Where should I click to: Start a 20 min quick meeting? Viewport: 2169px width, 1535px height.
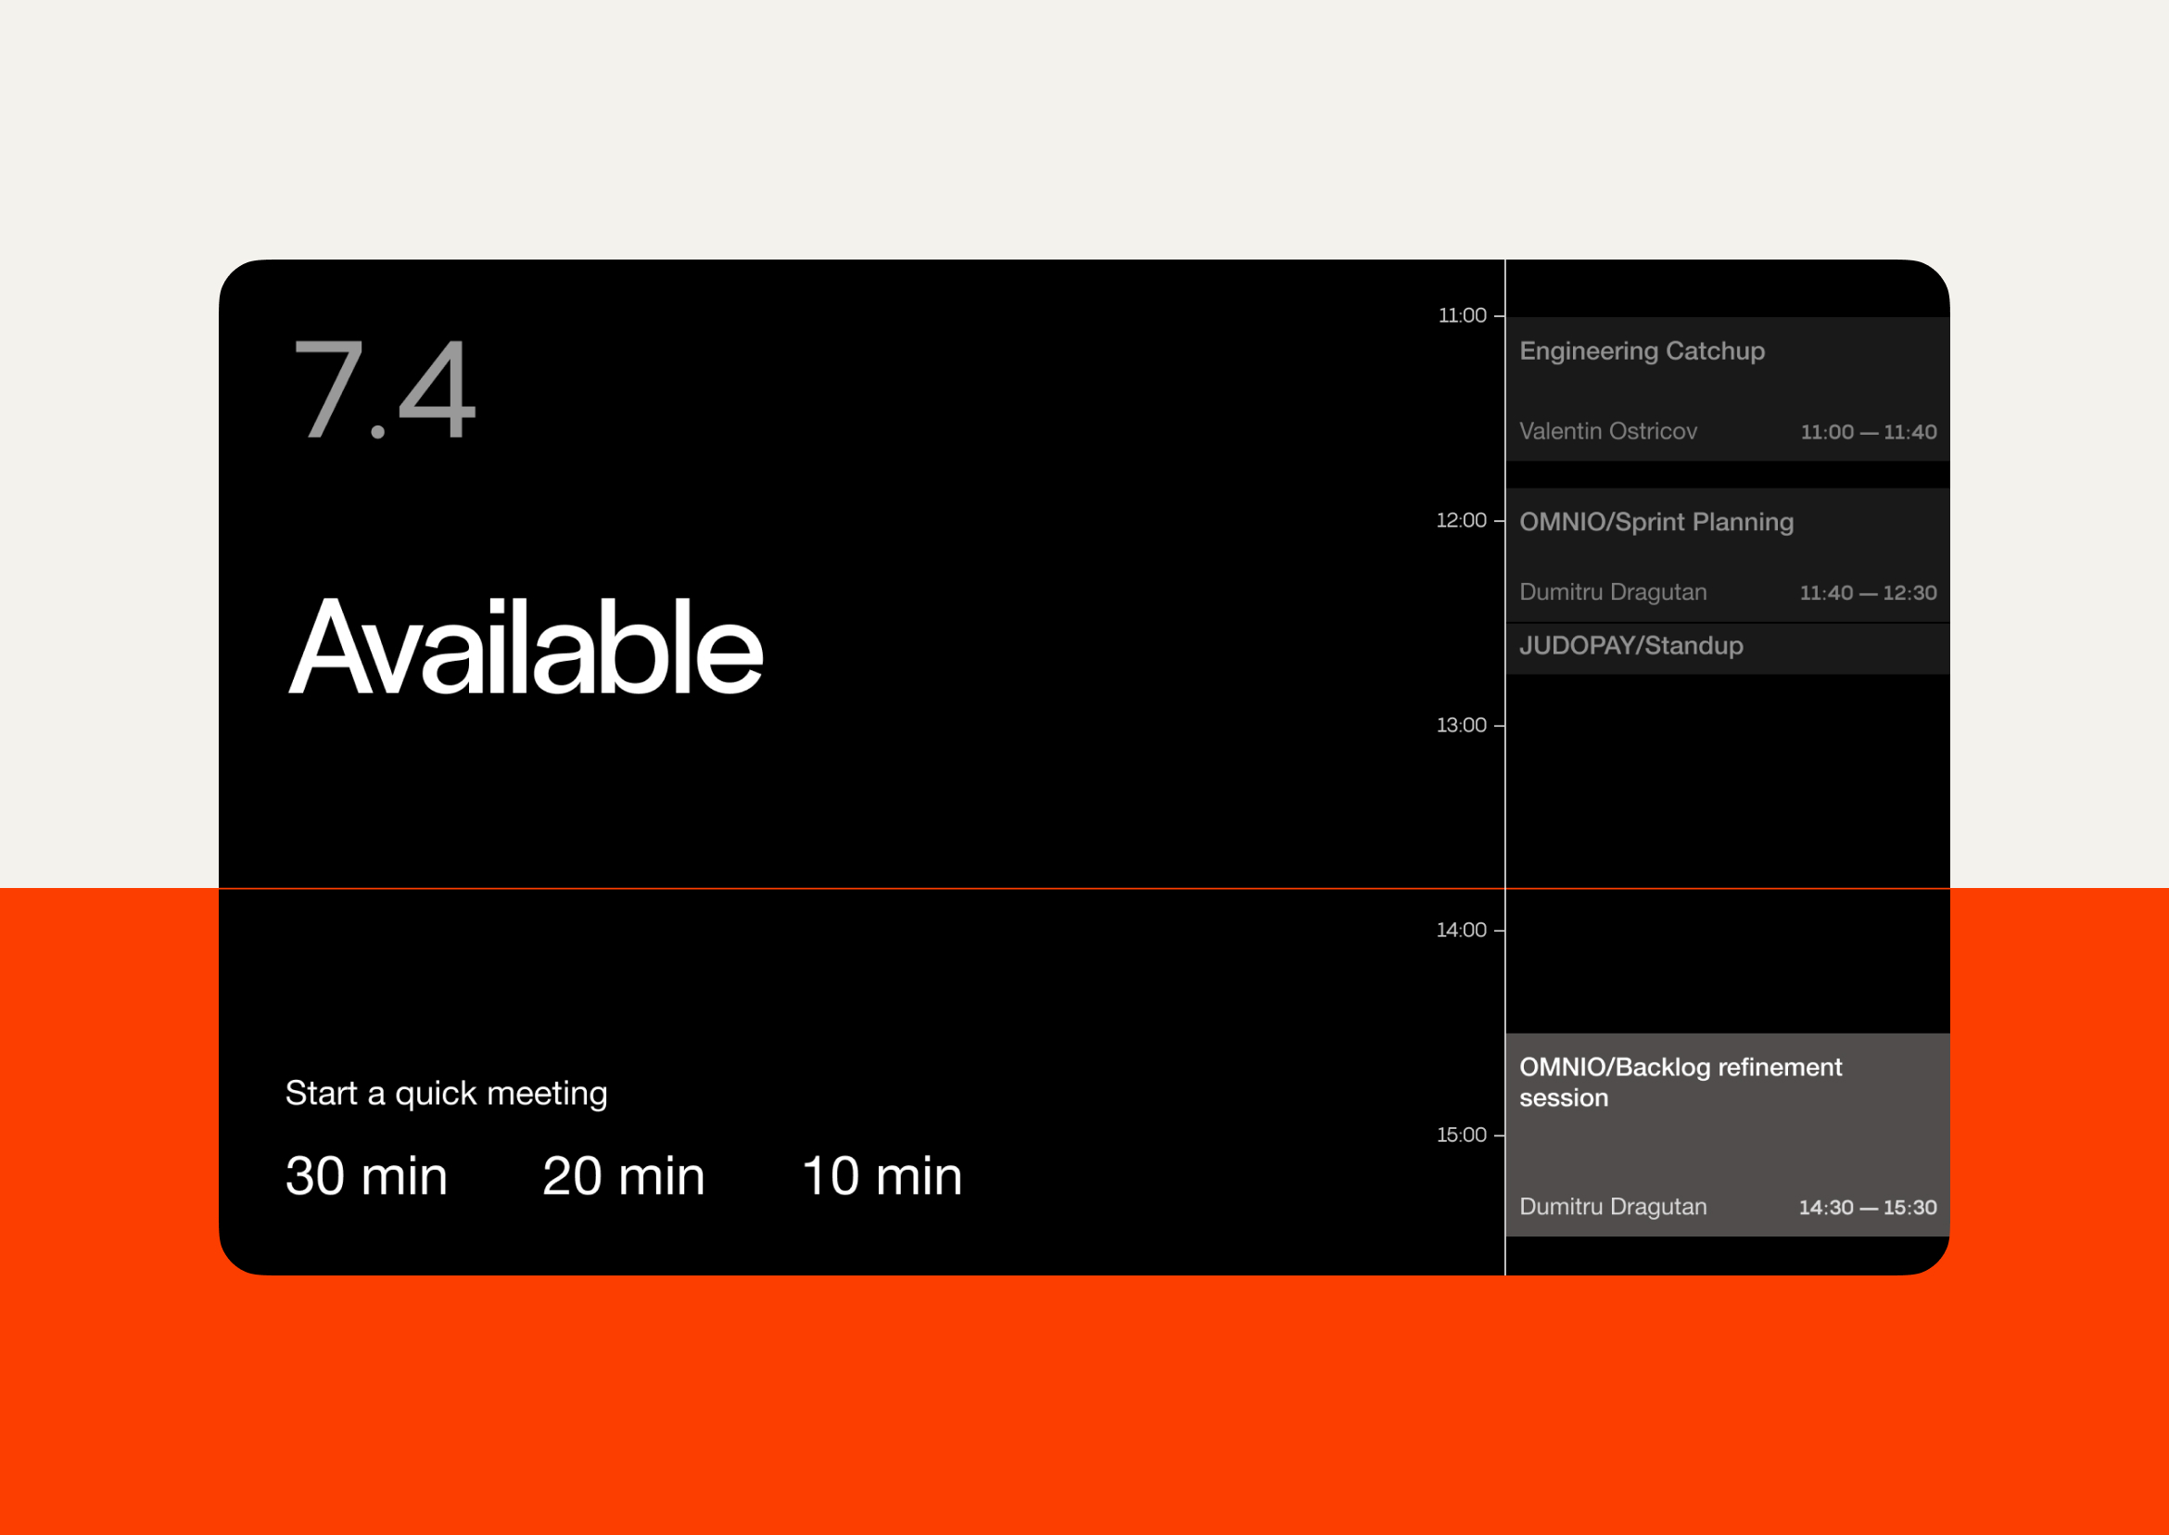coord(623,1176)
